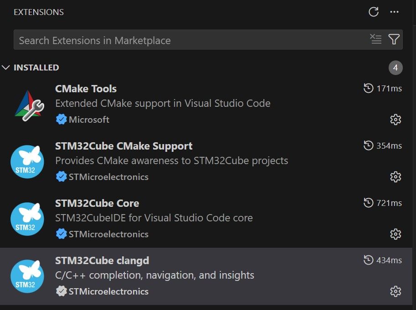Select the STM32Cube CMake Support extension title
416x310 pixels.
click(x=123, y=146)
